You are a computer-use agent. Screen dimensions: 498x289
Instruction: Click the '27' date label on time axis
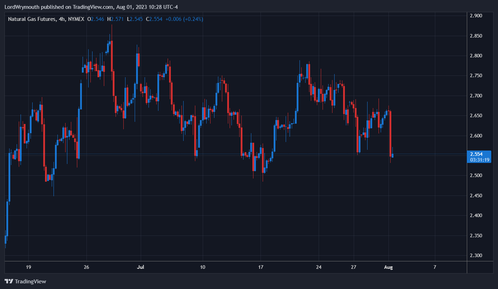coord(353,267)
